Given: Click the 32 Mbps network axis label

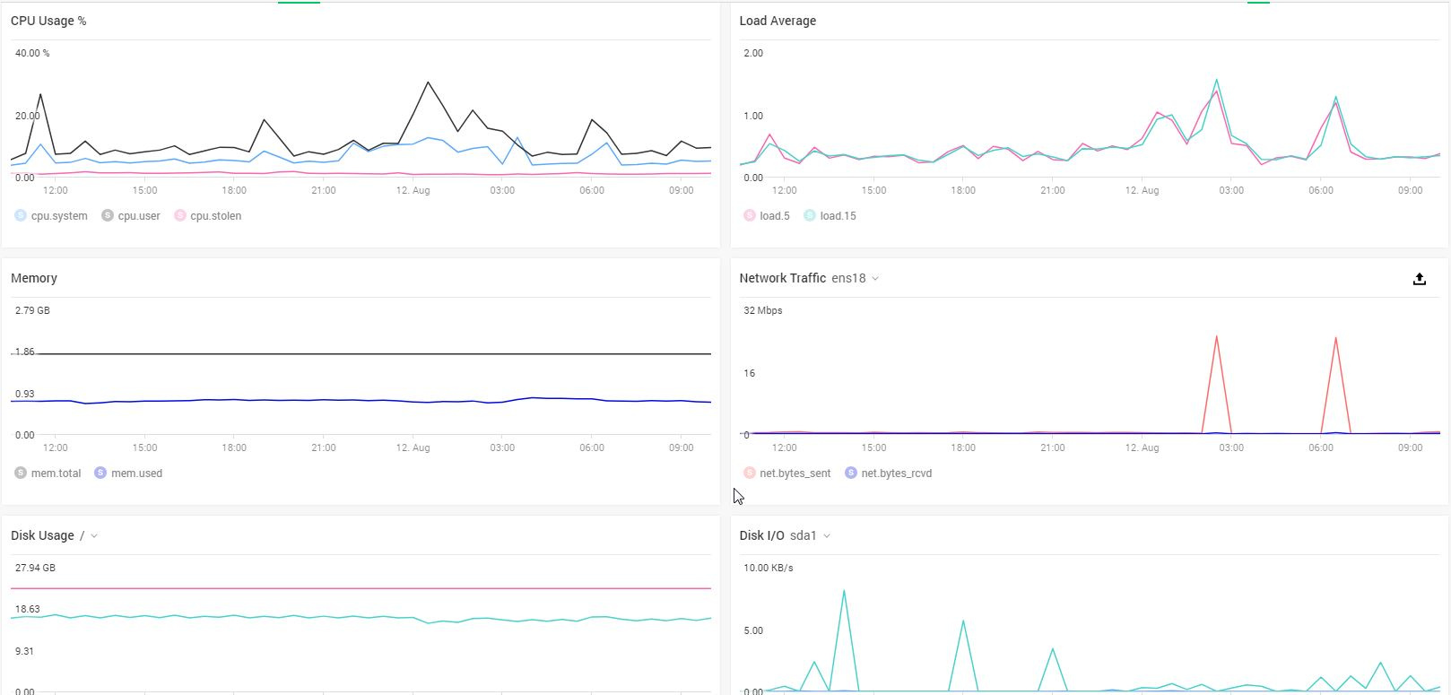Looking at the screenshot, I should pos(763,311).
